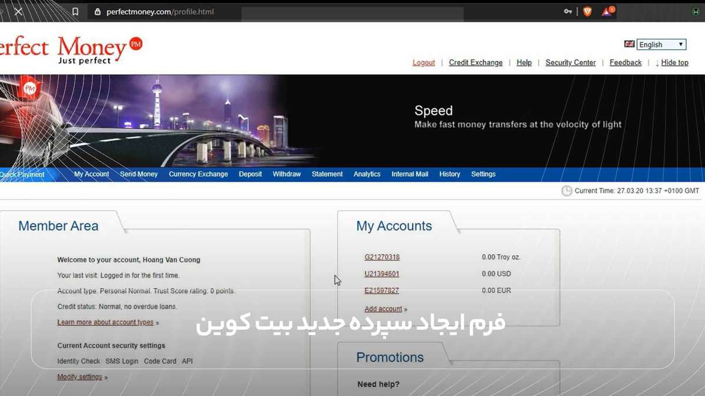The image size is (705, 396).
Task: Open the Statement menu item
Action: 327,174
